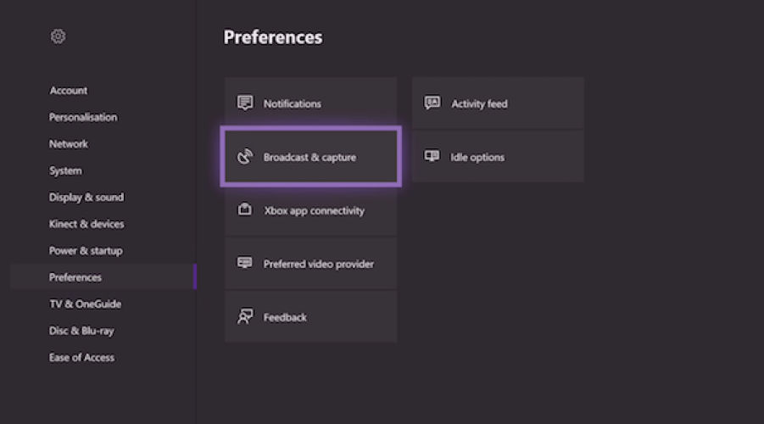This screenshot has width=764, height=424.
Task: Click the Idle options icon
Action: [432, 157]
